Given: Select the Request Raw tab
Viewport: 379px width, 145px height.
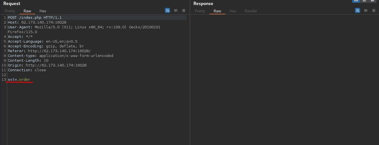Looking at the screenshot, I should pyautogui.click(x=27, y=11).
